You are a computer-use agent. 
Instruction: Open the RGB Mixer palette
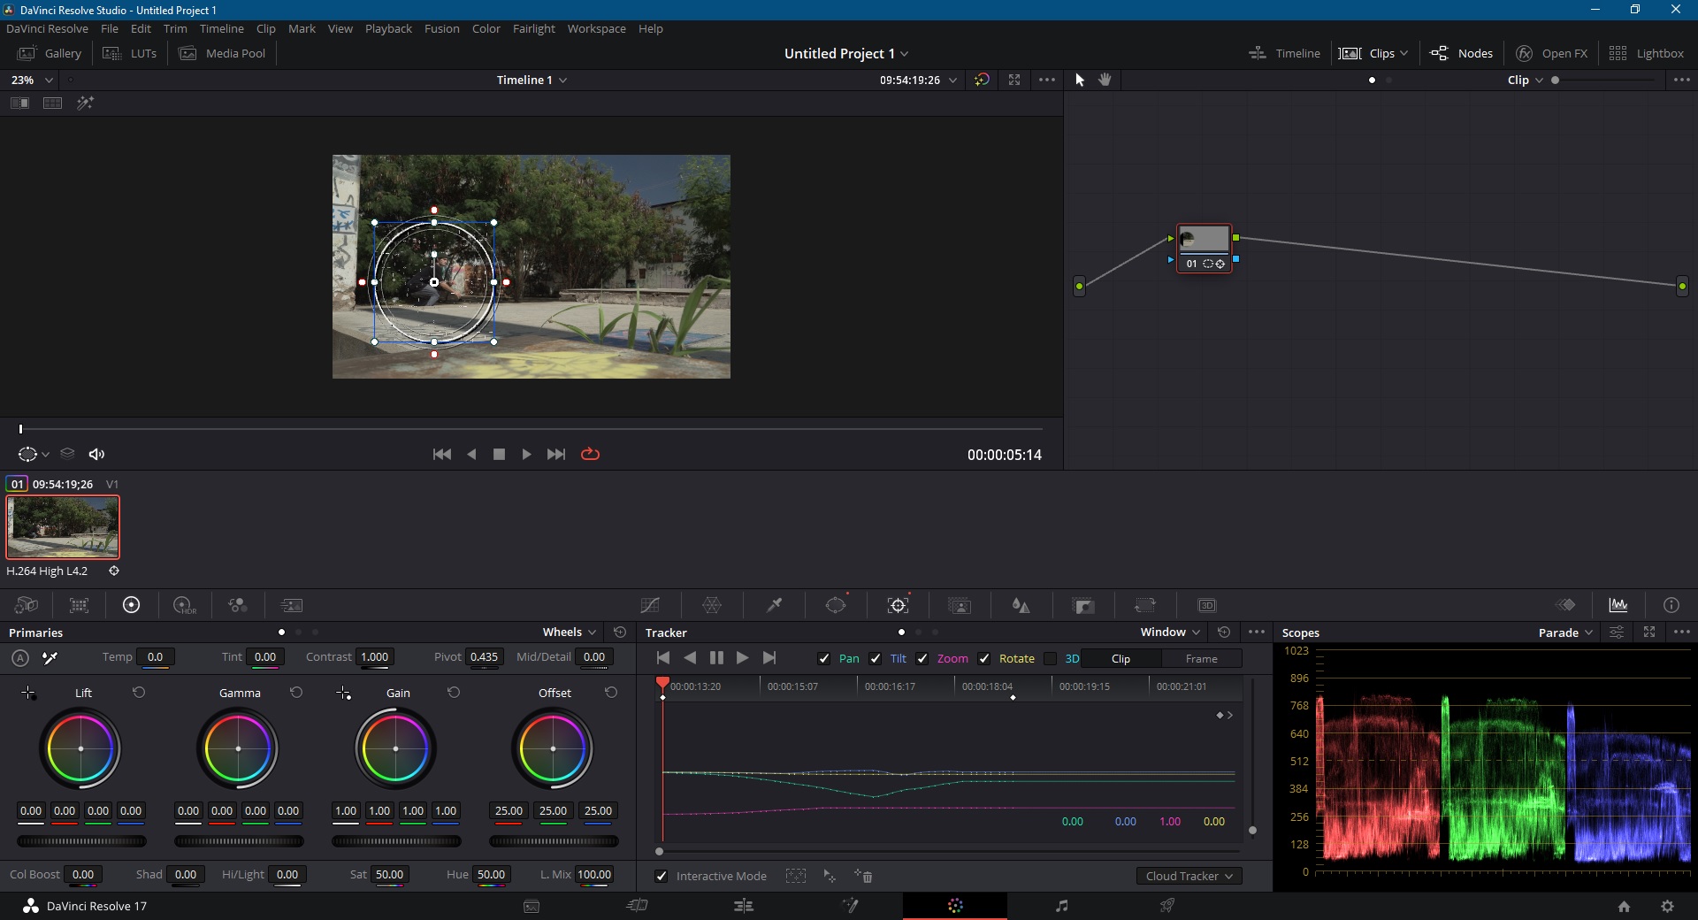coord(238,605)
